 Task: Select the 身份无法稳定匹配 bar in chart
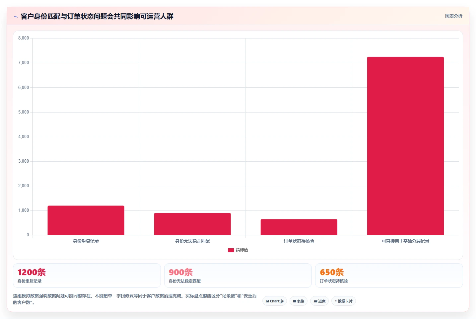pyautogui.click(x=192, y=224)
